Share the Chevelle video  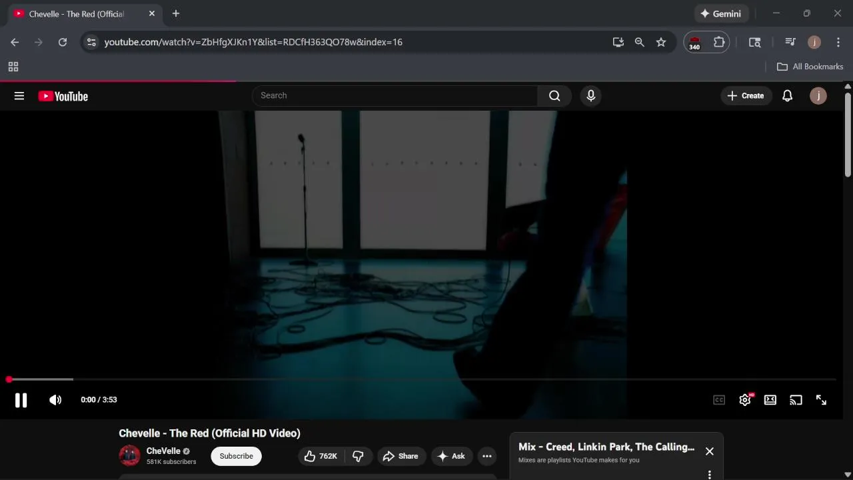click(x=401, y=456)
